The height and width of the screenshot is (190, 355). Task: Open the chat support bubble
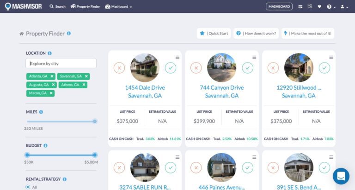click(x=341, y=176)
